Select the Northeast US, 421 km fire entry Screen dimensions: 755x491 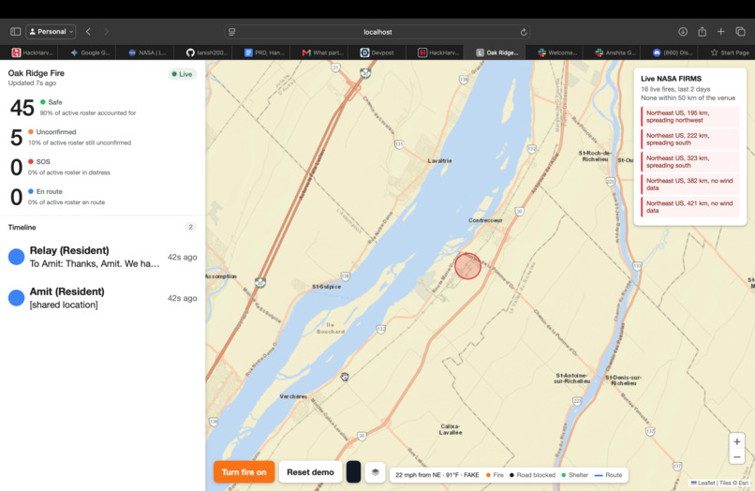click(x=690, y=207)
